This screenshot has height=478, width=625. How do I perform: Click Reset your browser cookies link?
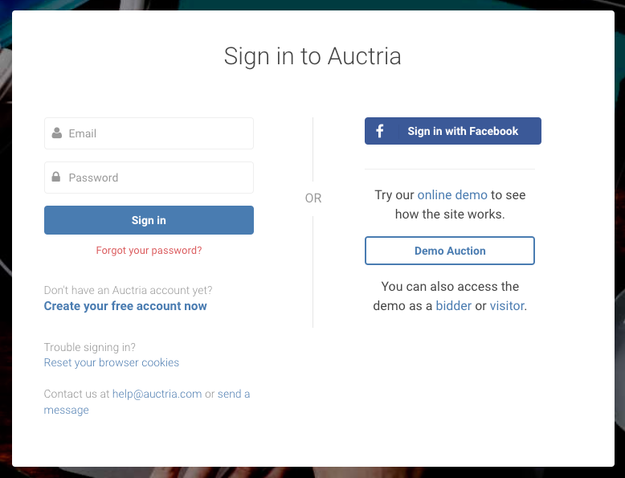pos(111,362)
